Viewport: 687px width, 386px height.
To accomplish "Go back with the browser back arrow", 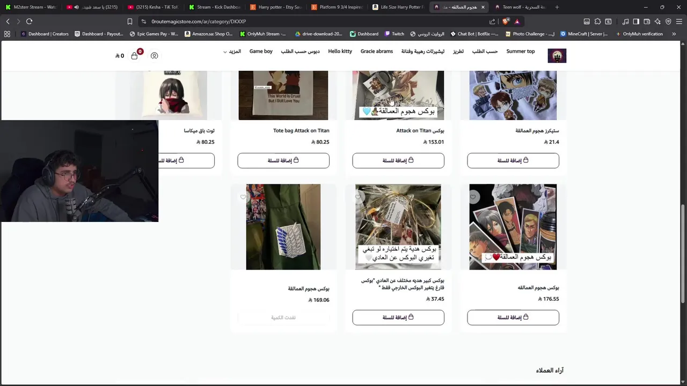I will tap(8, 21).
